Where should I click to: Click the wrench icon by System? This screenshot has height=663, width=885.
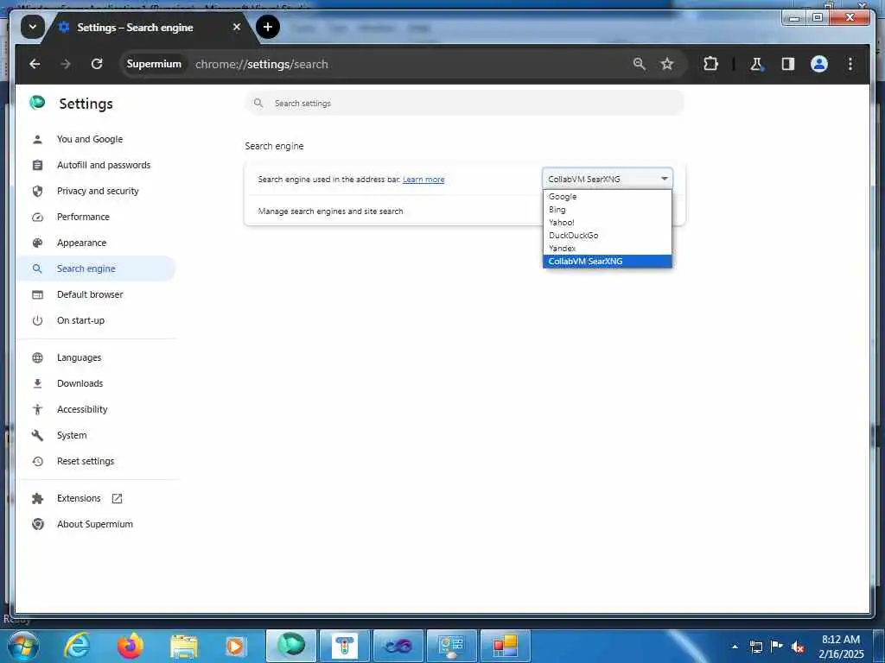(37, 435)
